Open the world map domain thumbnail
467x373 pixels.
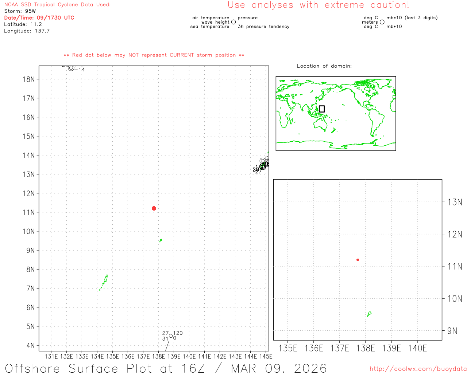[336, 113]
